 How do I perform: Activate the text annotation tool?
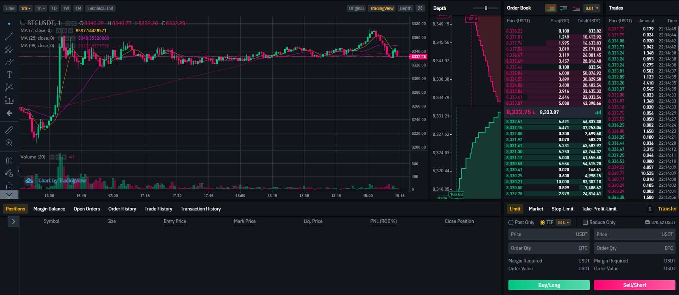coord(9,75)
